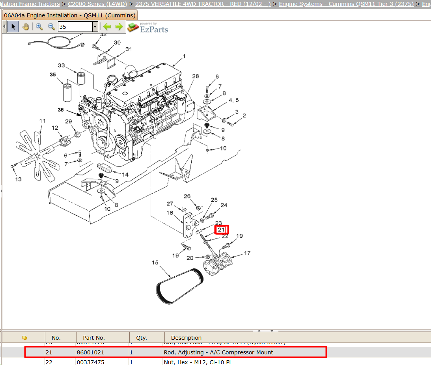This screenshot has width=431, height=365.
Task: Click callout 27 on the diagram
Action: (170, 204)
